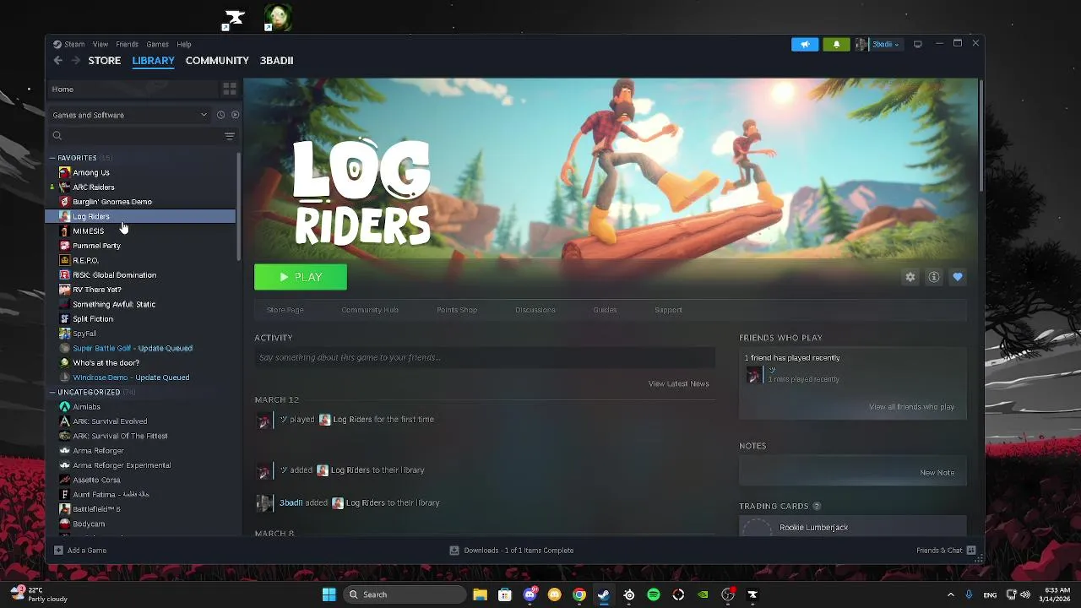Open Games and Software dropdown
The width and height of the screenshot is (1081, 608).
coord(130,115)
